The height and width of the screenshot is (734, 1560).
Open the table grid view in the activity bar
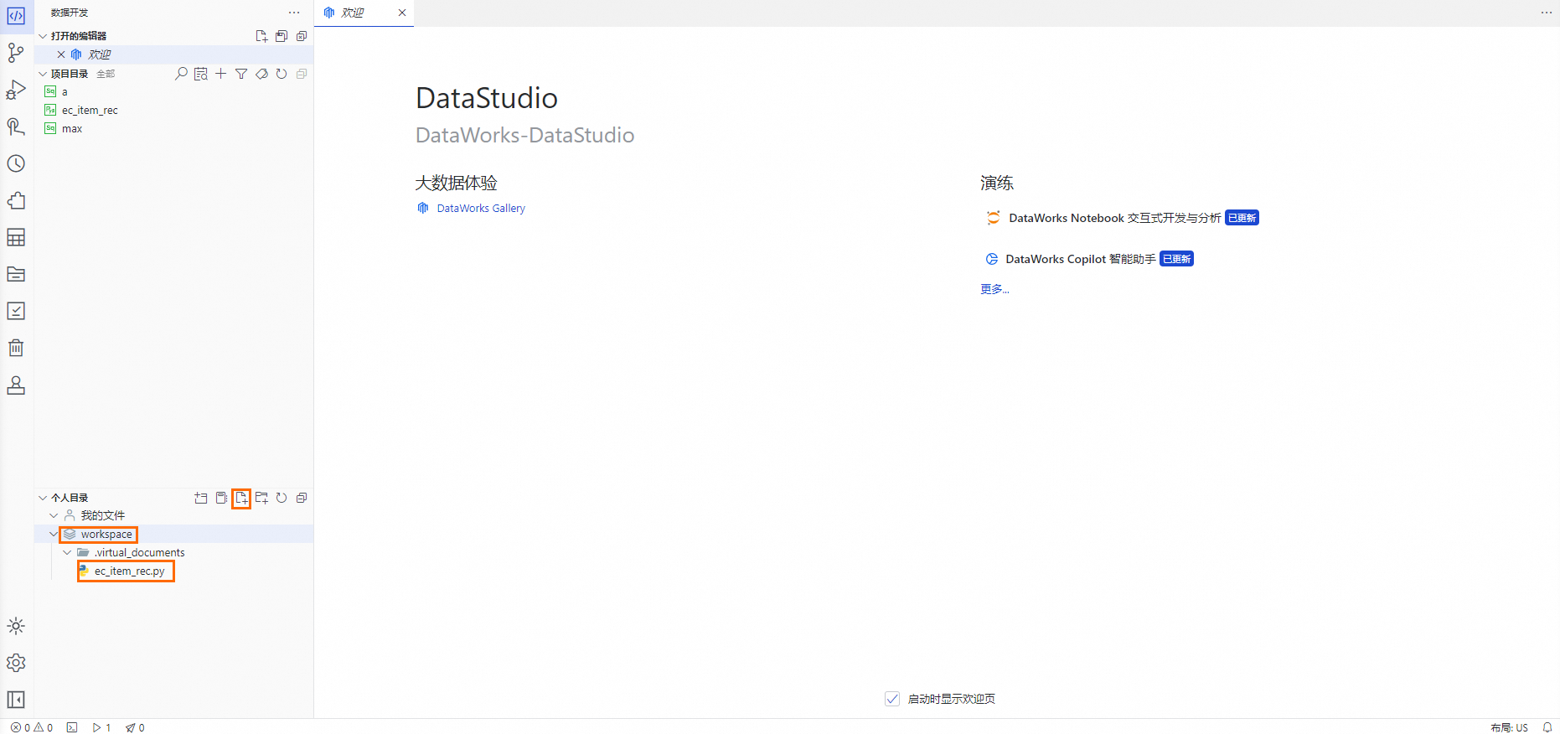tap(16, 237)
